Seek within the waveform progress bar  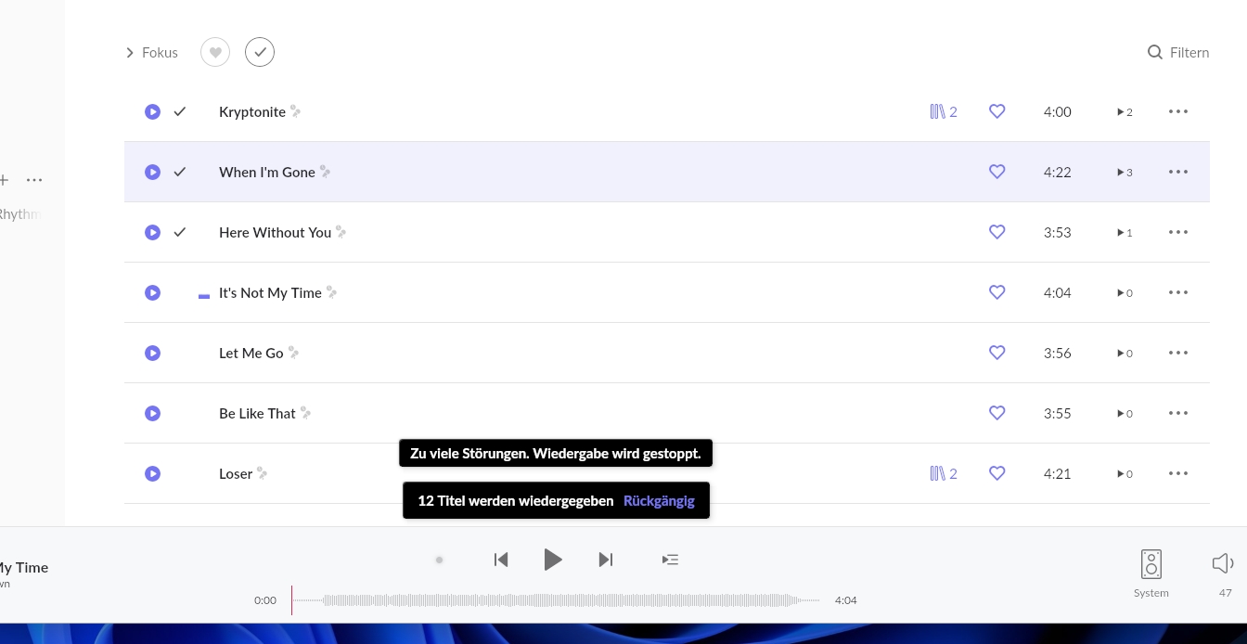coord(557,600)
